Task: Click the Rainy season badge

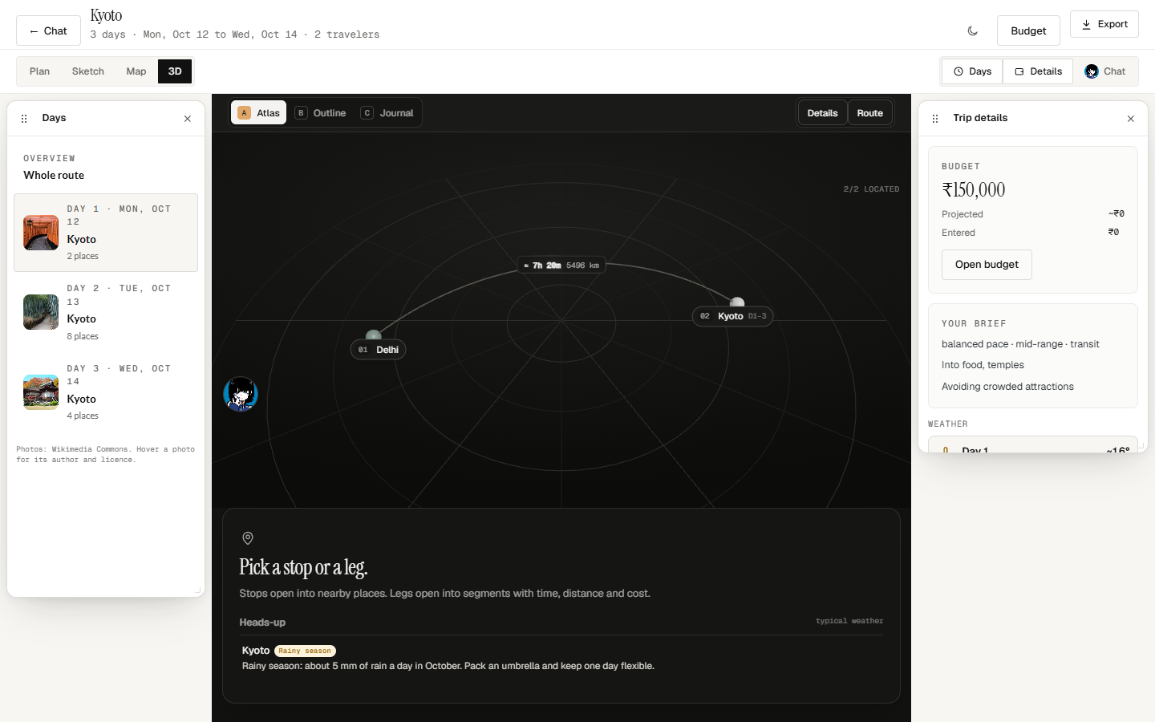Action: (305, 651)
